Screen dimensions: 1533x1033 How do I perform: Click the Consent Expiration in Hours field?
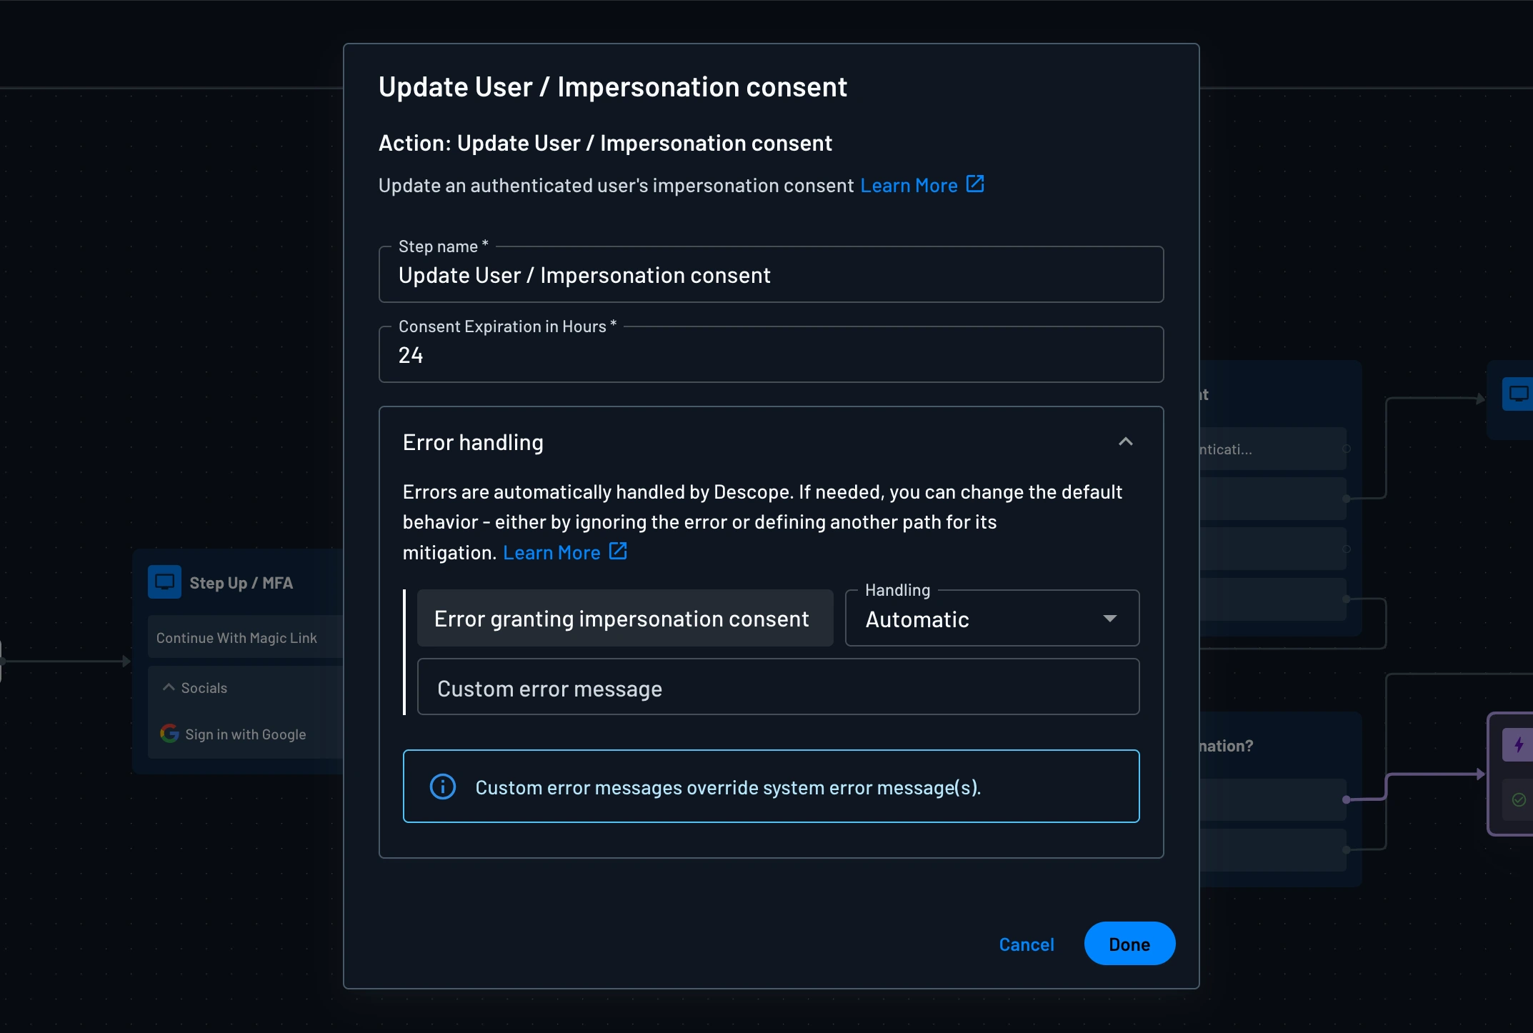771,354
